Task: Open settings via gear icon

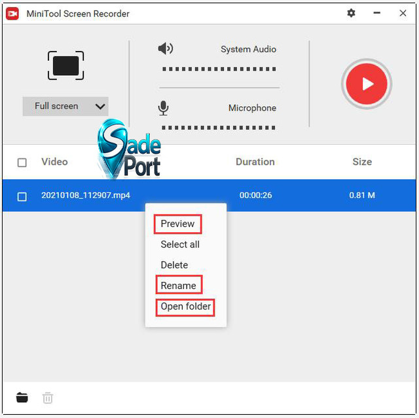Action: 351,13
